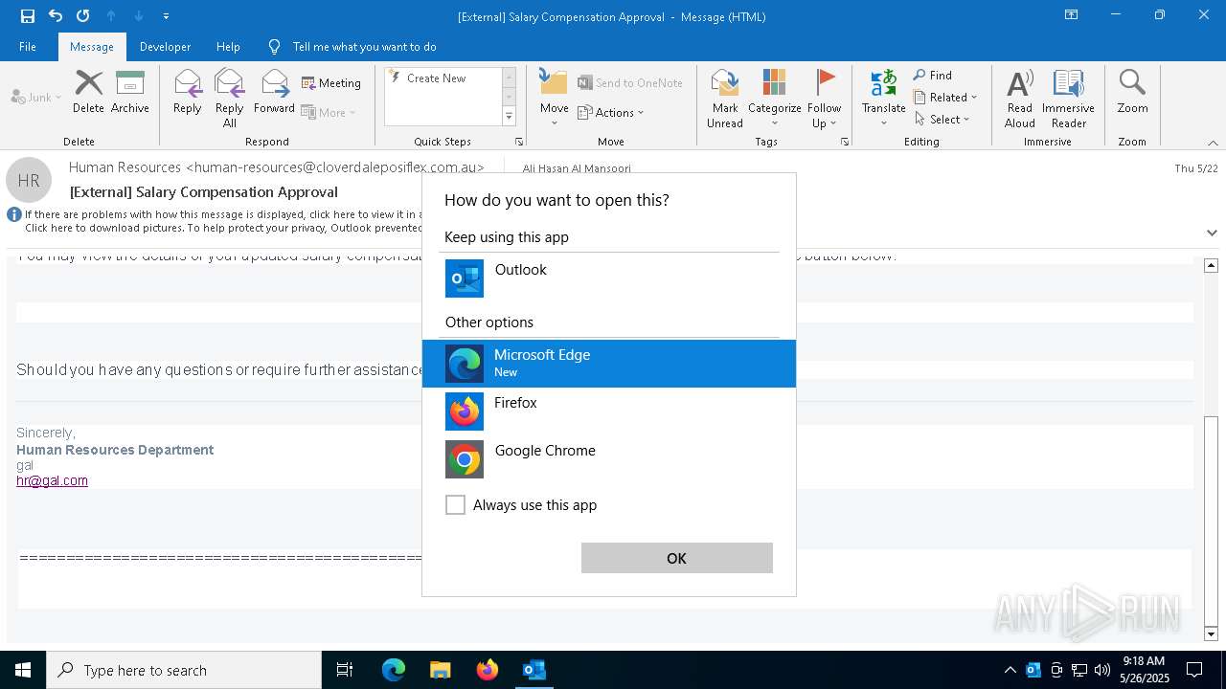Switch to the Message ribbon tab
The height and width of the screenshot is (689, 1226).
click(92, 46)
